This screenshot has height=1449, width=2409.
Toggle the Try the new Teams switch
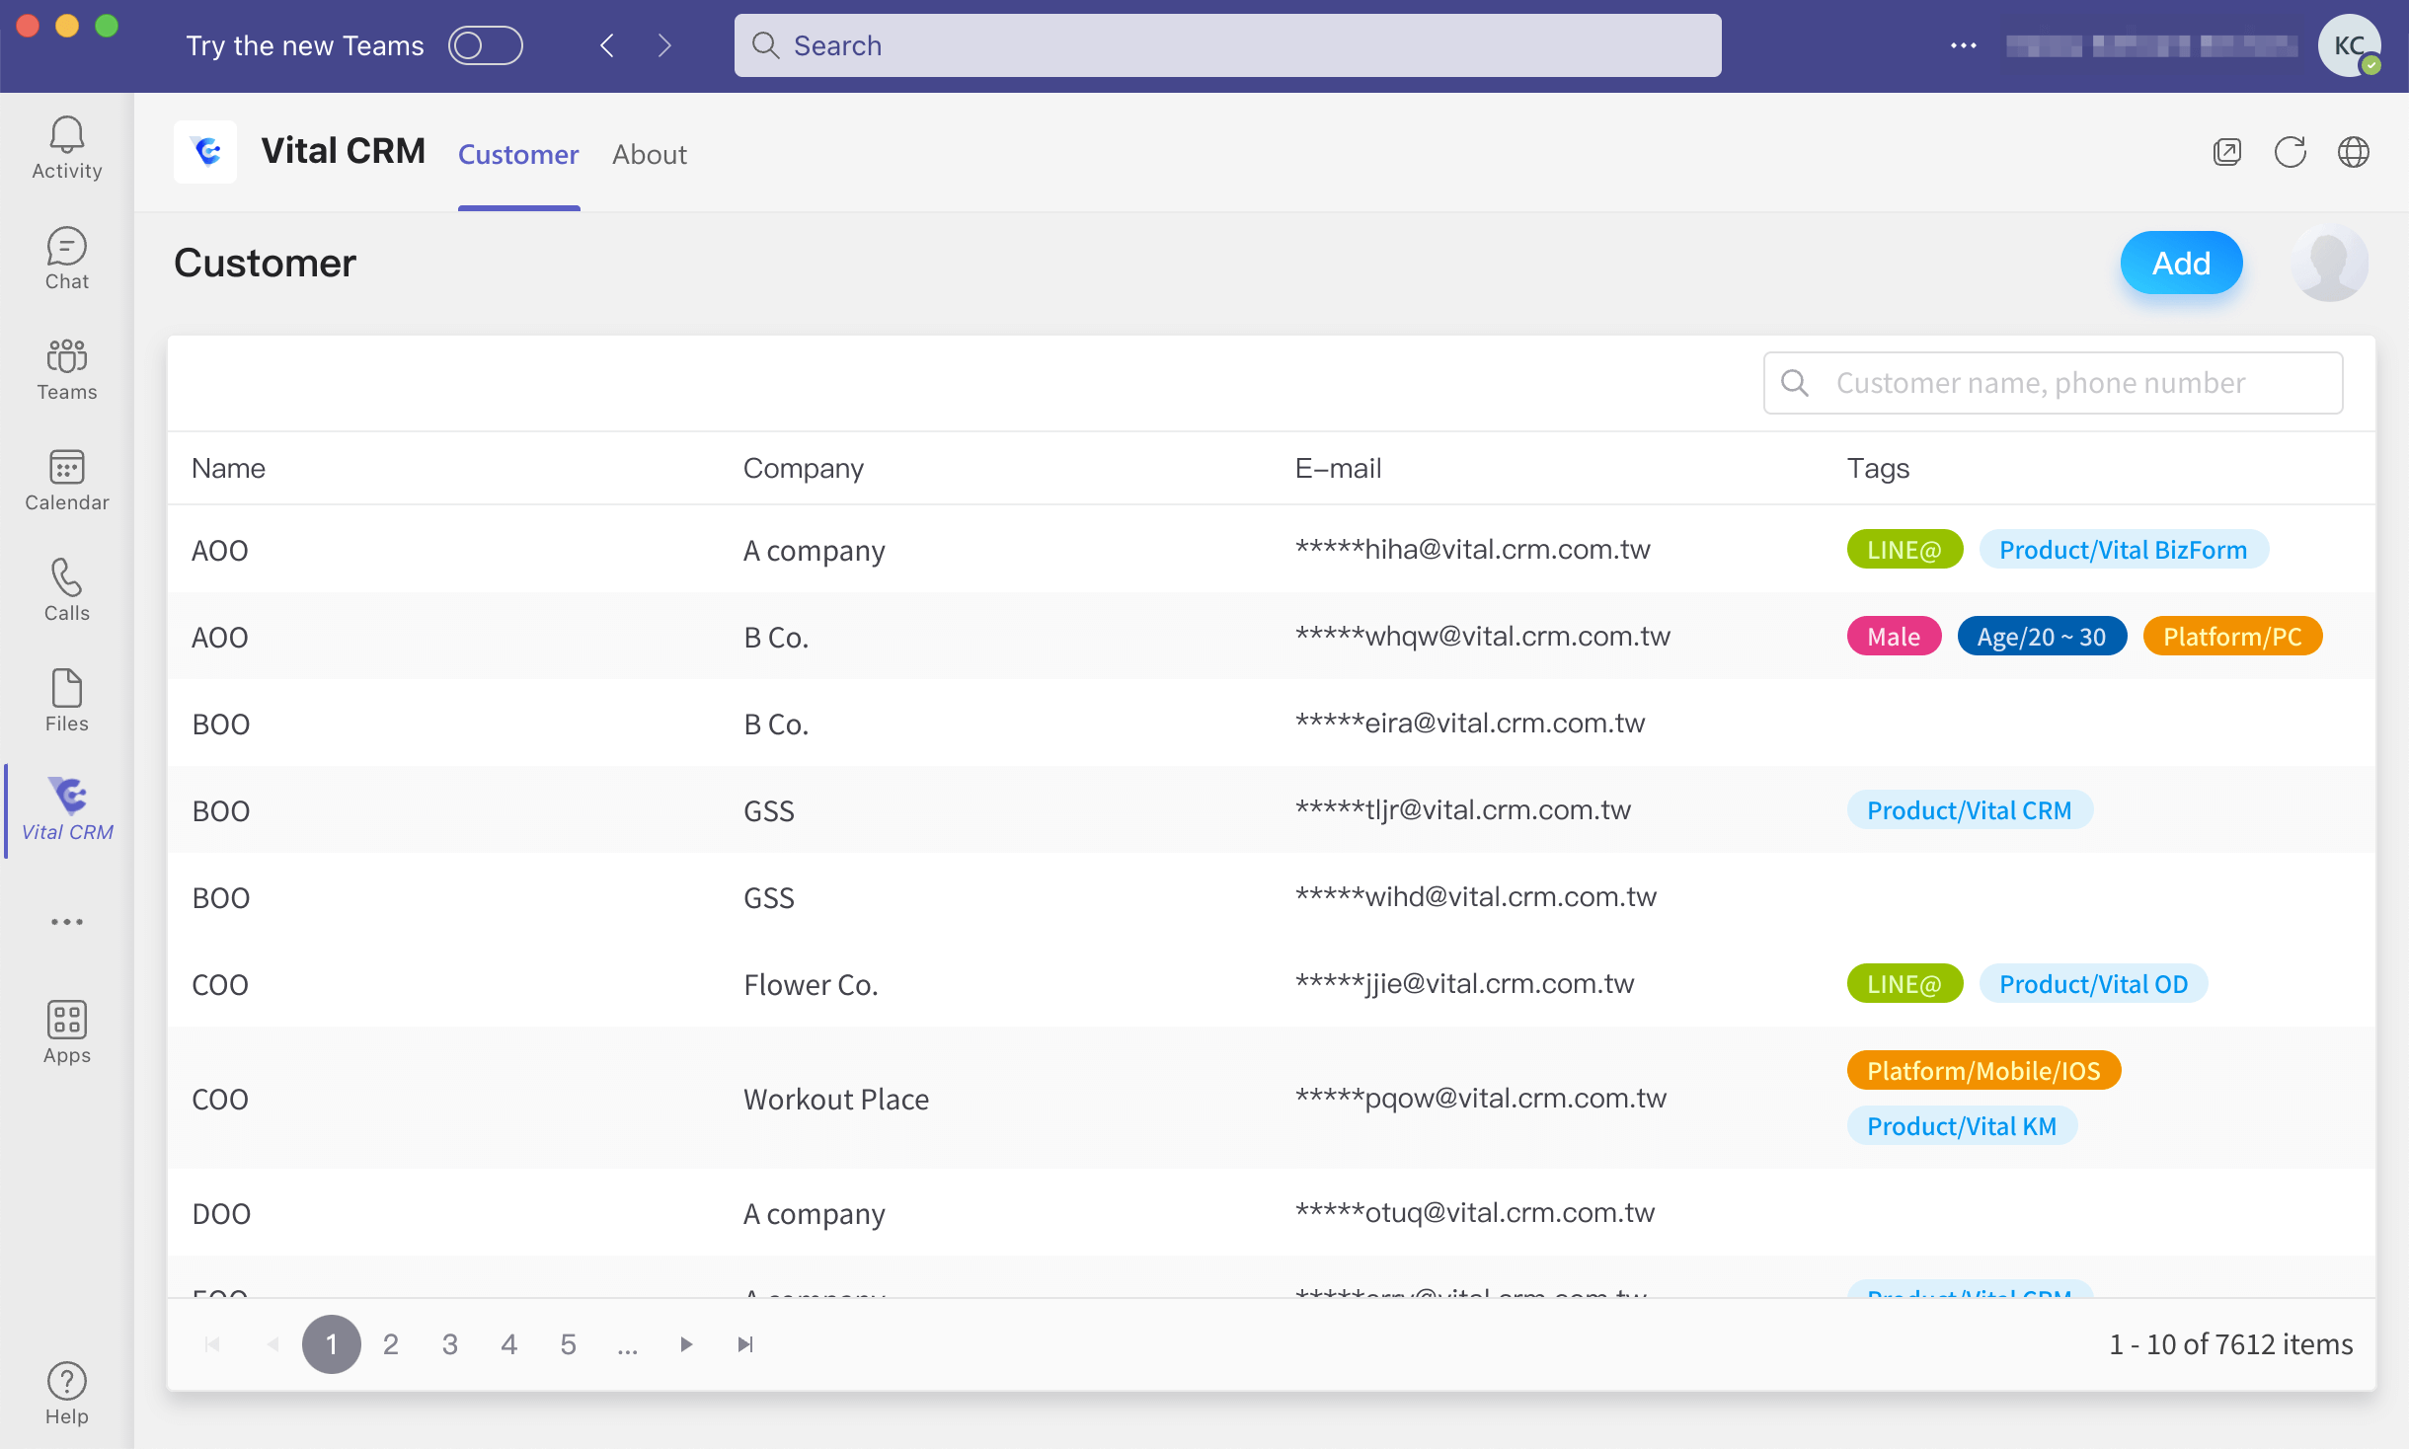pyautogui.click(x=486, y=45)
